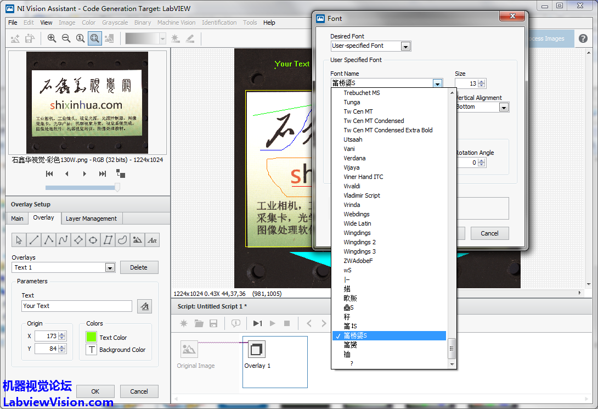Open the Overlays 'Text 1' dropdown
Viewport: 598px width, 409px height.
point(110,268)
